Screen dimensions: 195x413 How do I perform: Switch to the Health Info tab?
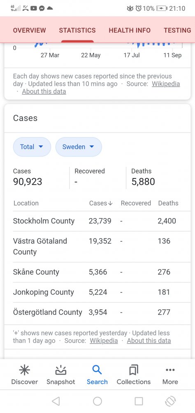[130, 30]
